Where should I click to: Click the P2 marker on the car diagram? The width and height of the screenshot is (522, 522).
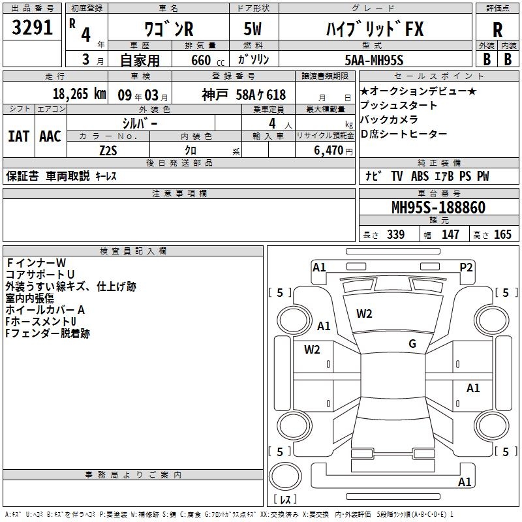point(466,267)
